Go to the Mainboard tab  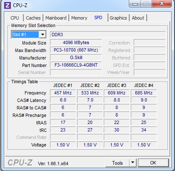click(56, 18)
